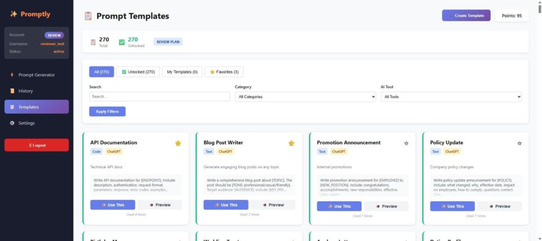Click the Templates clipboard sidebar icon
This screenshot has width=542, height=241.
click(x=12, y=107)
